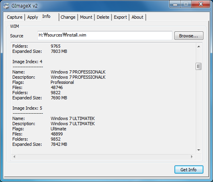
Task: Click the vertical scrollbar up arrow
Action: point(199,46)
